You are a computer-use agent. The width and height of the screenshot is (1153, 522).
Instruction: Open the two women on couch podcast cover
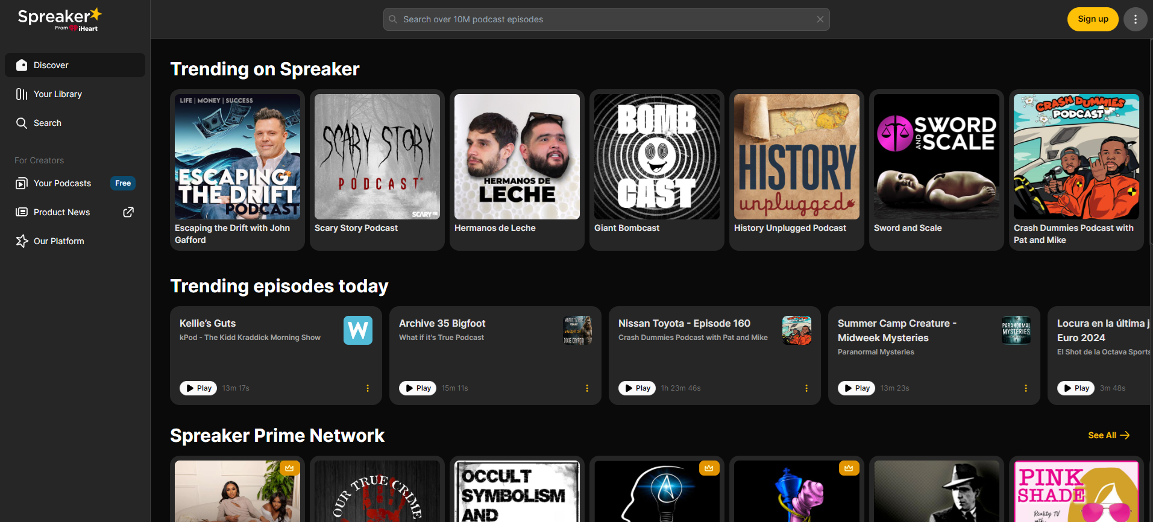(237, 491)
